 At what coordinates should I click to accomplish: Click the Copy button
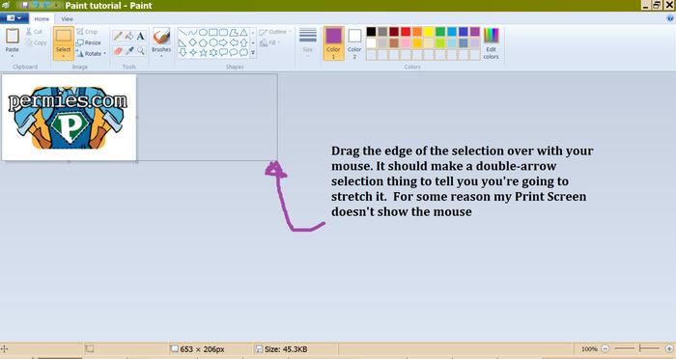point(36,42)
